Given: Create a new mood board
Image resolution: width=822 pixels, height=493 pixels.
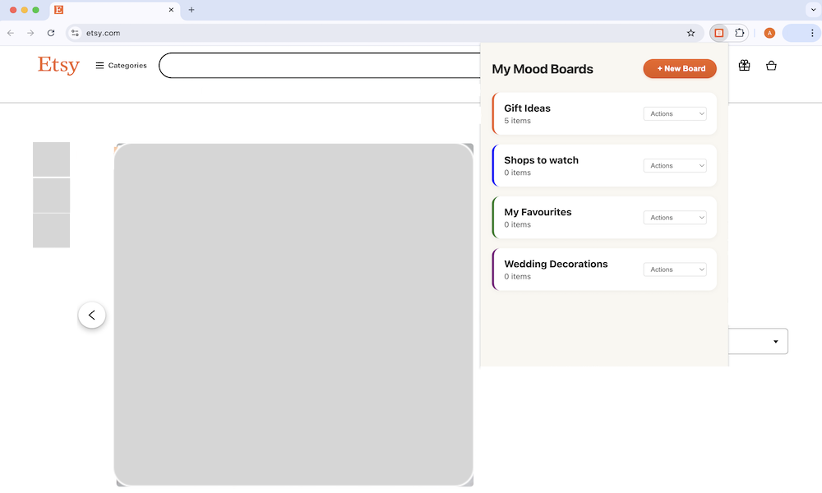Looking at the screenshot, I should click(x=680, y=69).
